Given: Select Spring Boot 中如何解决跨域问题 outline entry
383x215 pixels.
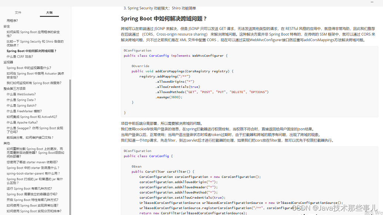Looking at the screenshot, I should (x=31, y=51).
